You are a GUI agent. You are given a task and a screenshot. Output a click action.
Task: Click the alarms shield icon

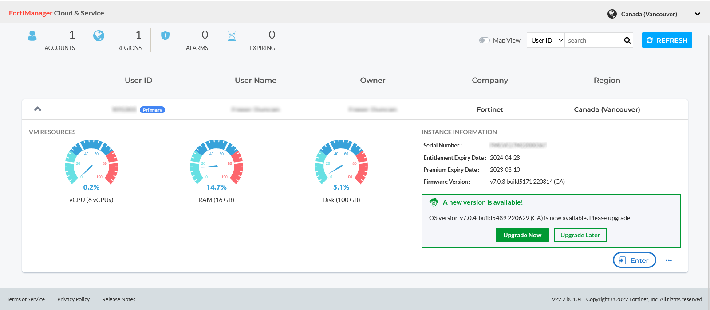[x=165, y=36]
